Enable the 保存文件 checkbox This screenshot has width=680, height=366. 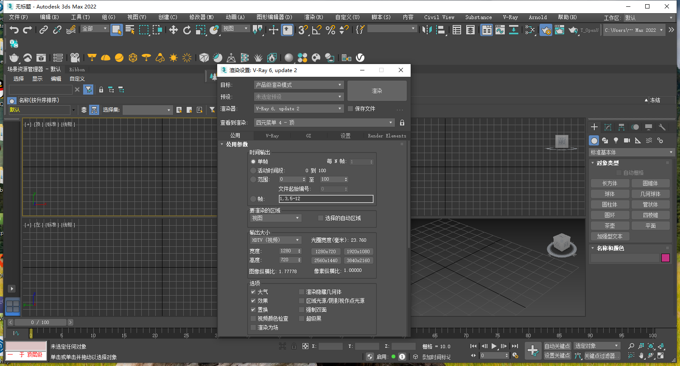click(350, 109)
